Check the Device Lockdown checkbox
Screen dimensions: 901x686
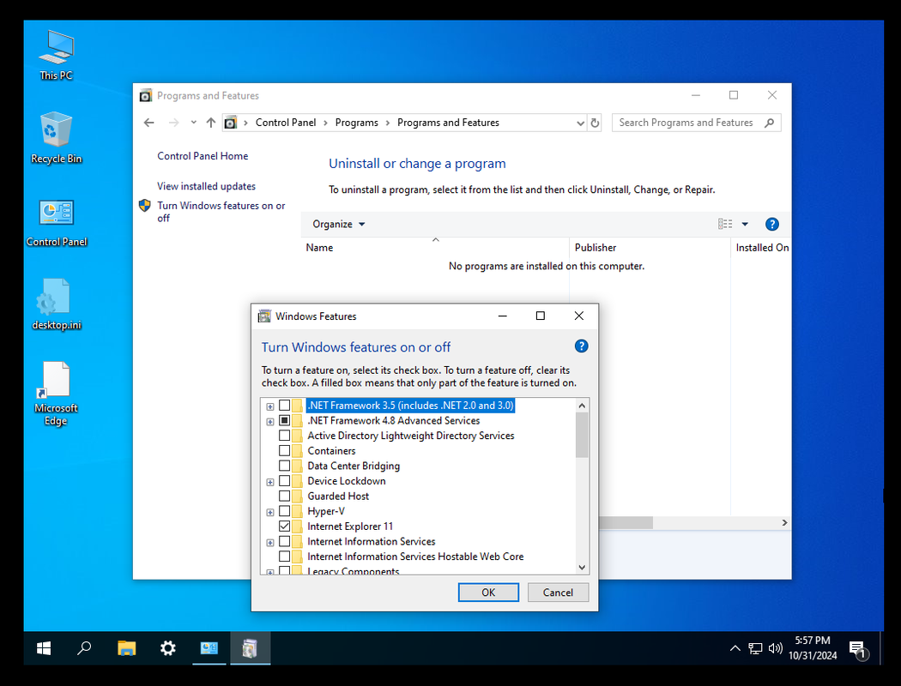(x=284, y=480)
